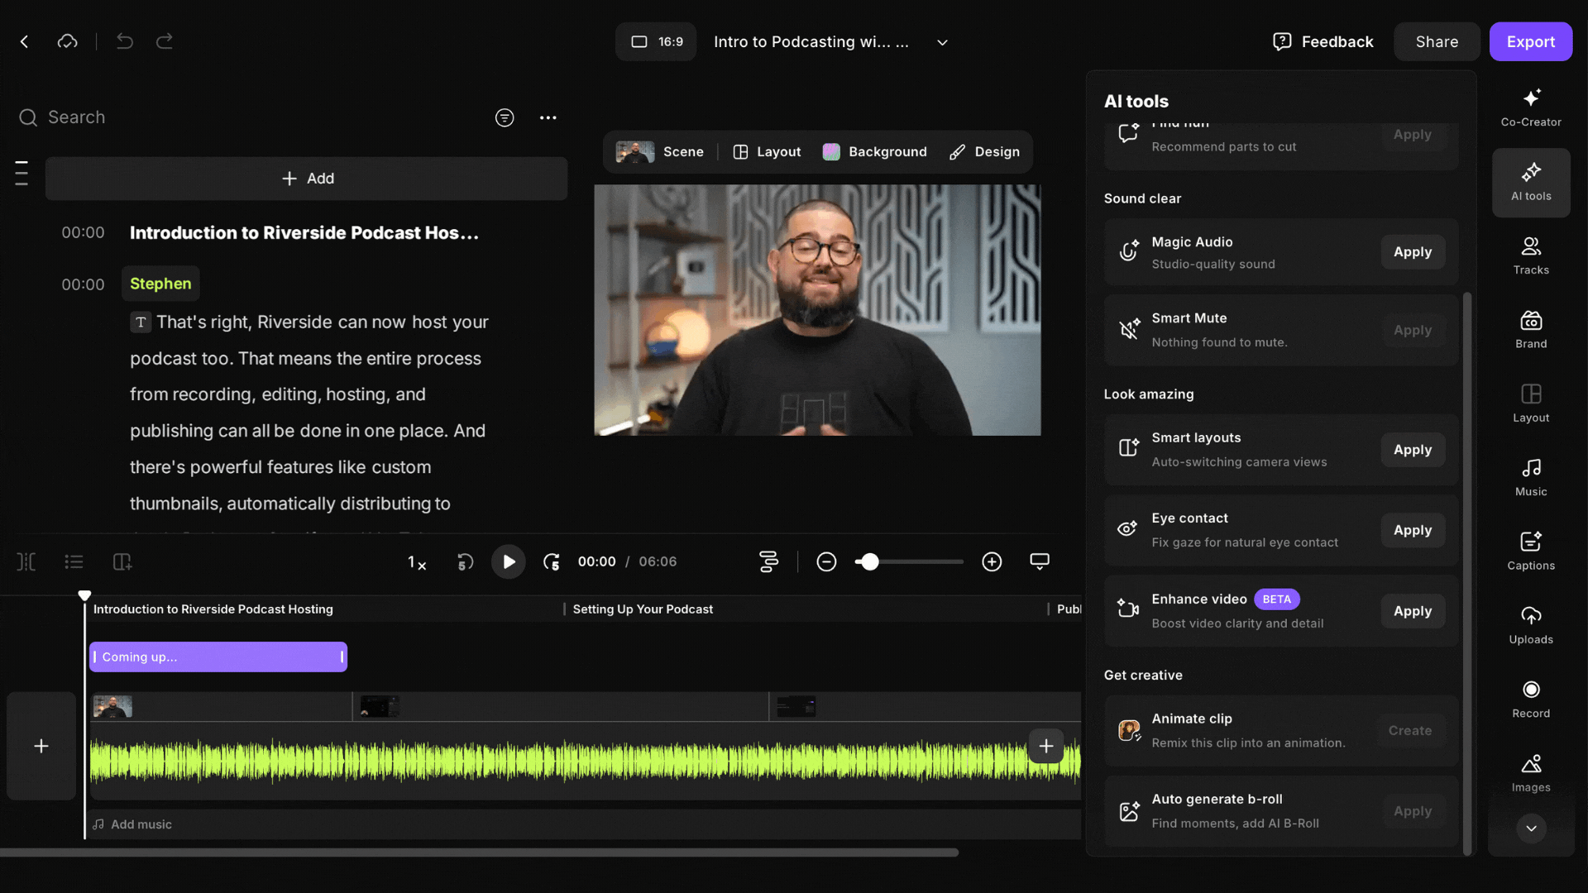Open the Scene toolbar option

click(660, 152)
